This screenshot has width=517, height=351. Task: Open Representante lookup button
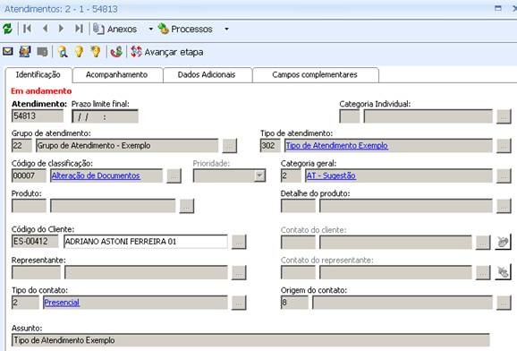click(239, 273)
